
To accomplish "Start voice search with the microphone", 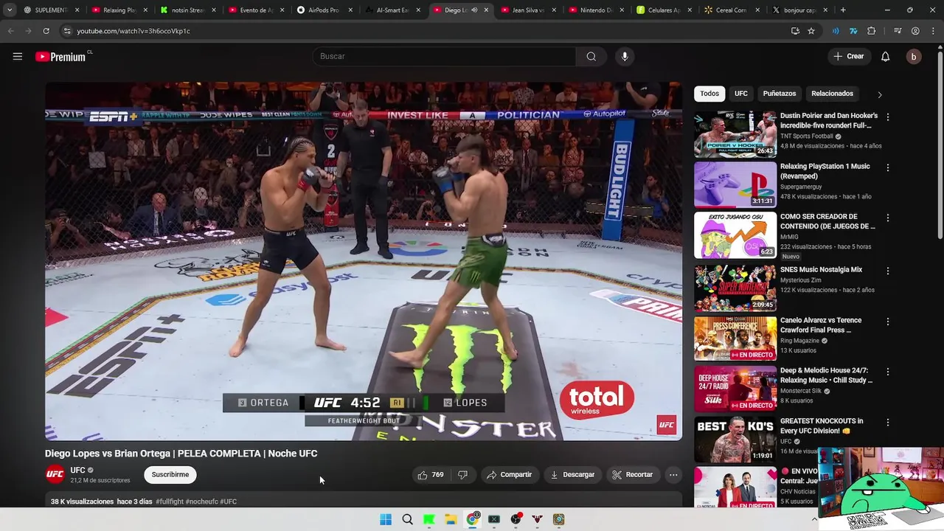I will click(x=625, y=56).
